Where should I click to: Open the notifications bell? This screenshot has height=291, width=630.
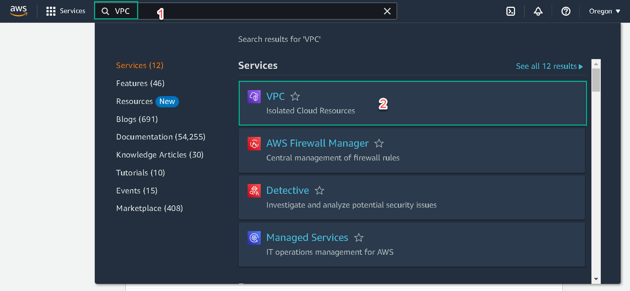tap(538, 11)
